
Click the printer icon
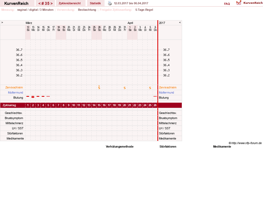(x=110, y=3)
